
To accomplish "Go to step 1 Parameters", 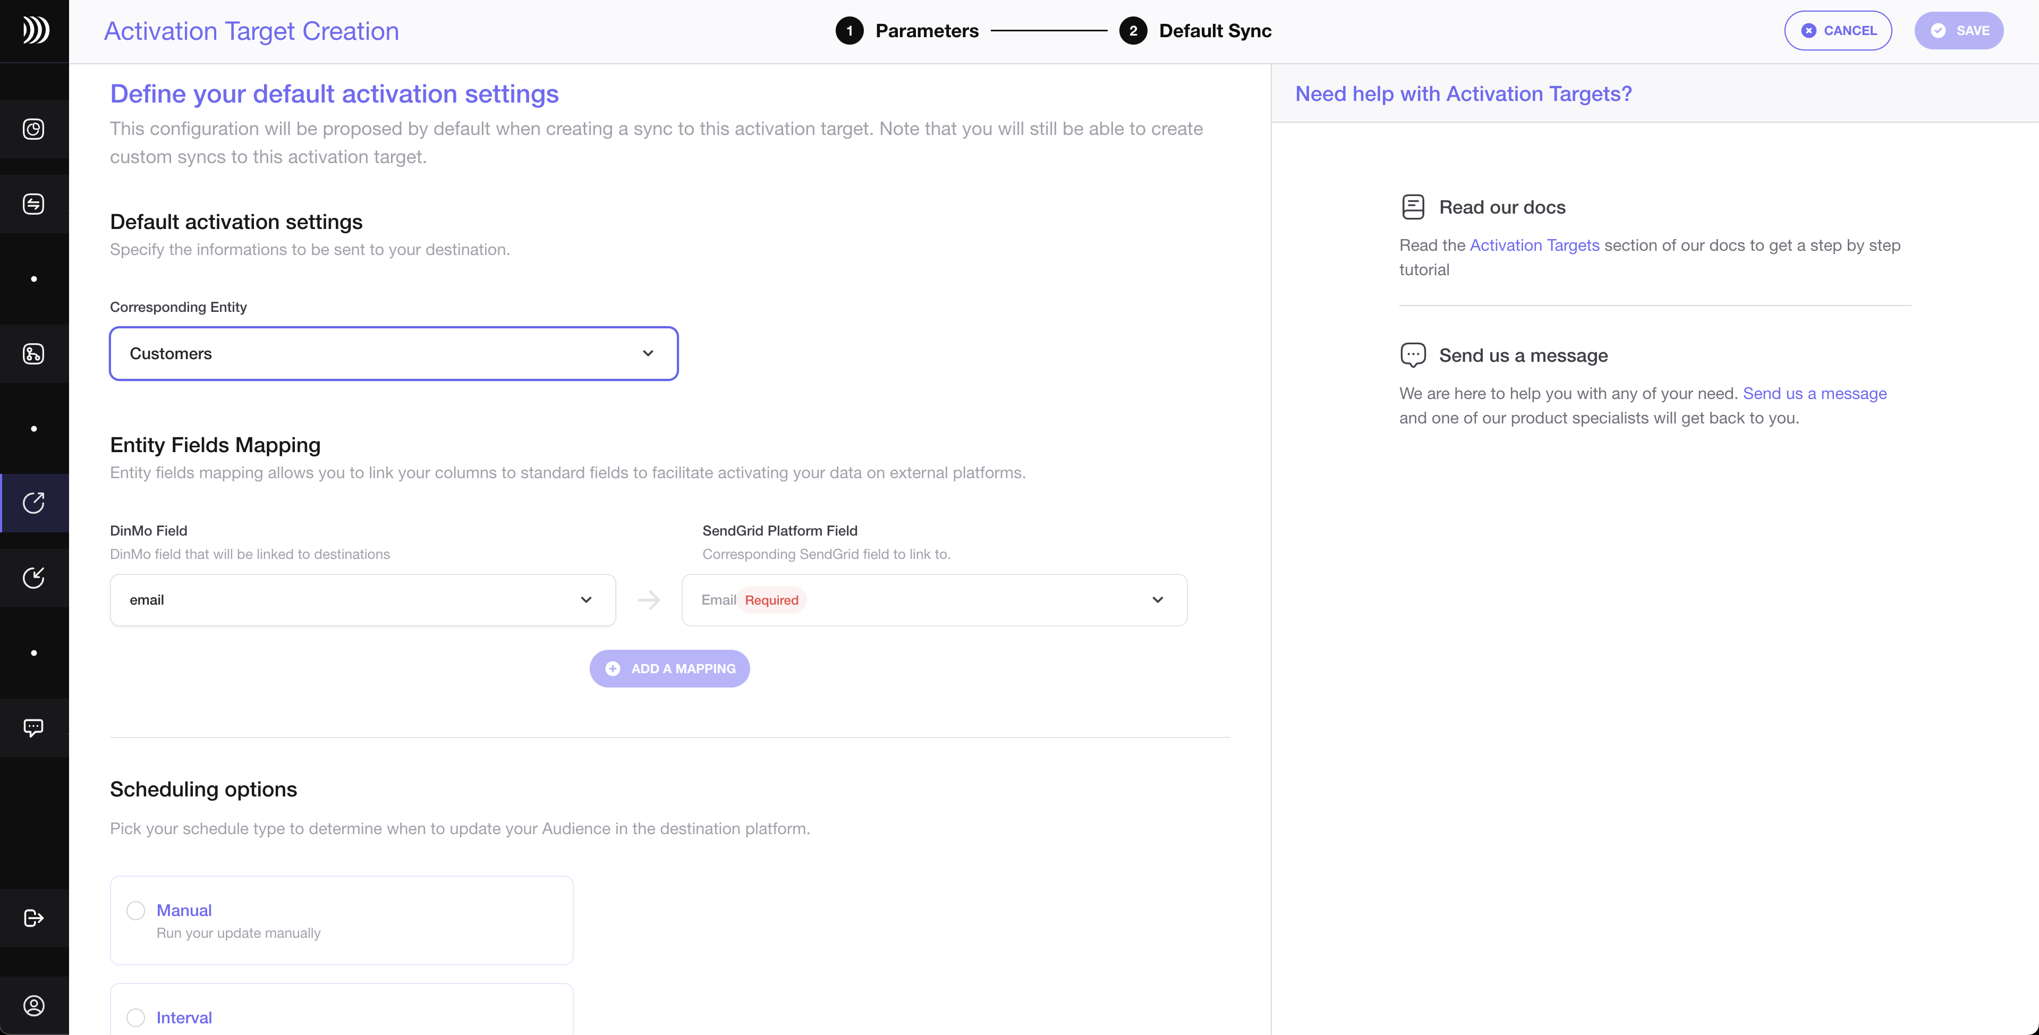I will (x=907, y=31).
